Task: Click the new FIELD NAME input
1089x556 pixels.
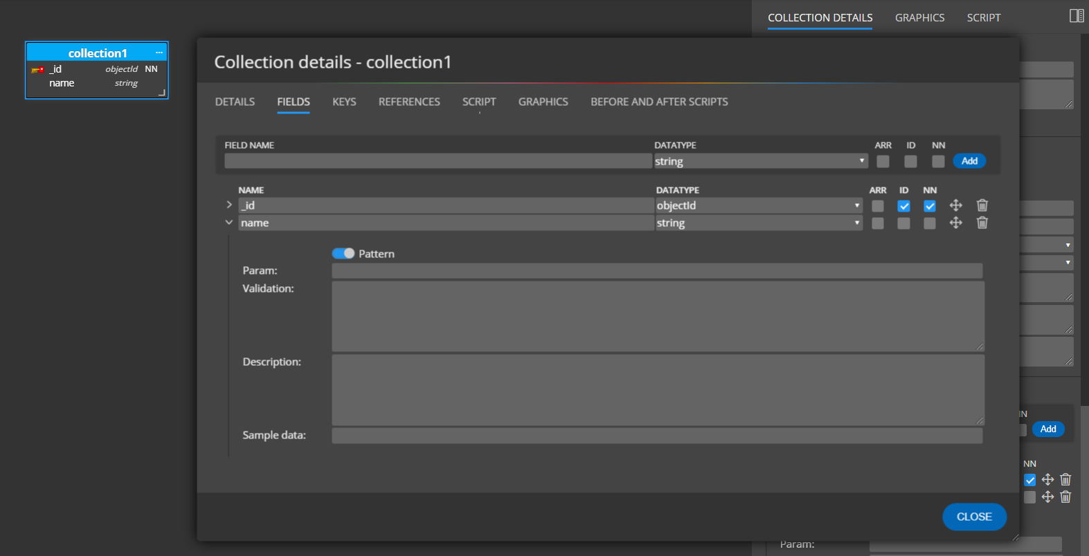Action: [438, 161]
